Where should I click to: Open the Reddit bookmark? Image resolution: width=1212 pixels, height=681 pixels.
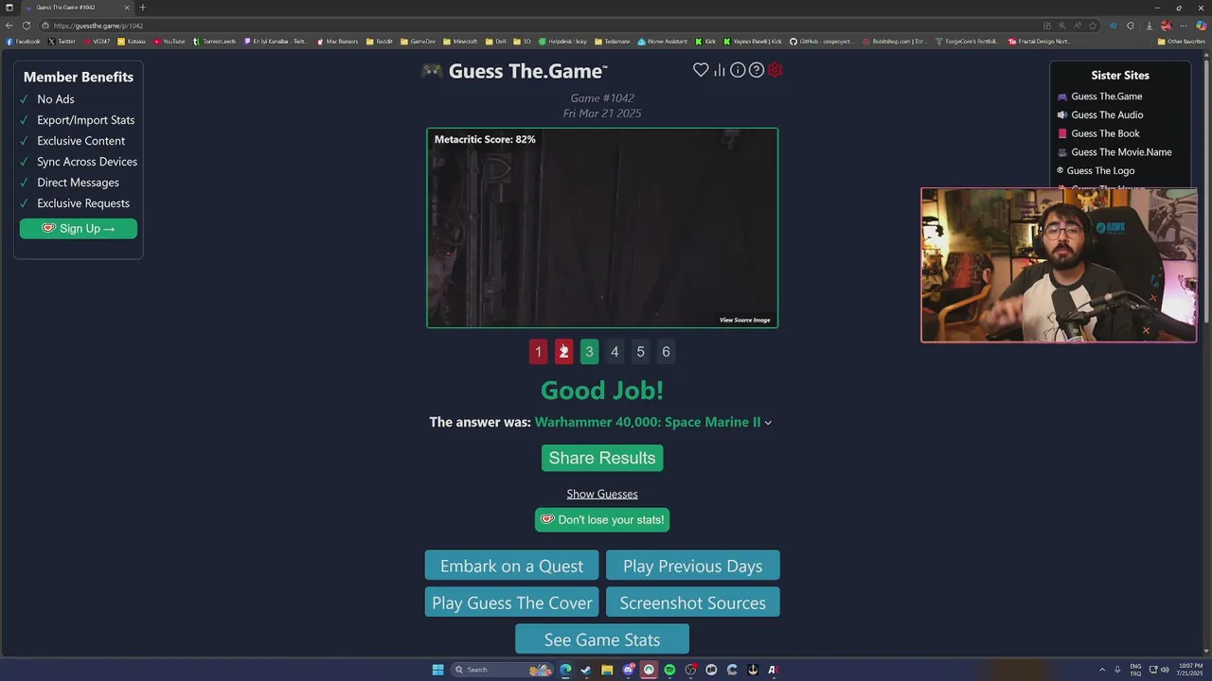[379, 42]
